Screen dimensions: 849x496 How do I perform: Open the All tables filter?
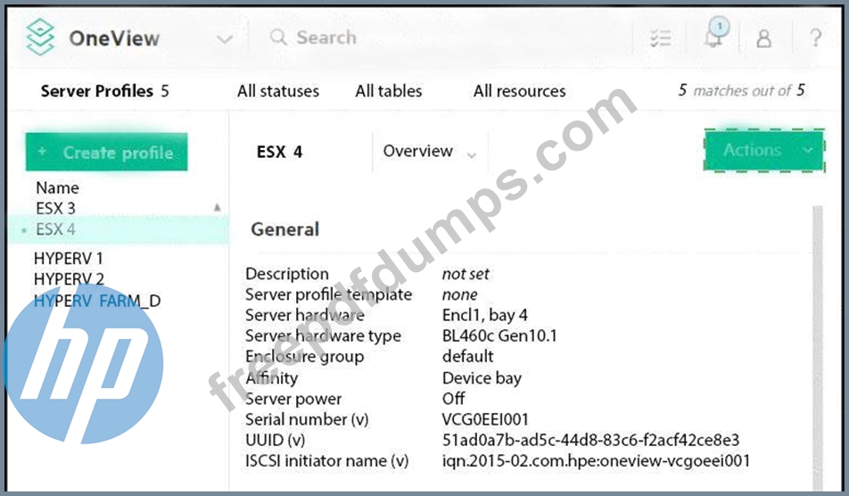coord(389,91)
